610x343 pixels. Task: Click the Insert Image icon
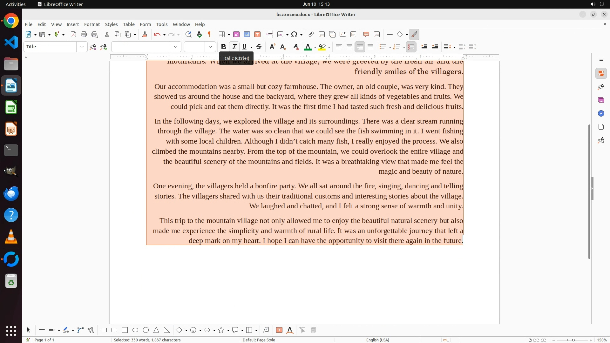pos(236,35)
